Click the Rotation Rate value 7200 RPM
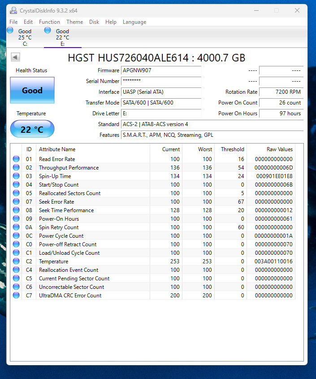This screenshot has width=316, height=379. [x=281, y=92]
